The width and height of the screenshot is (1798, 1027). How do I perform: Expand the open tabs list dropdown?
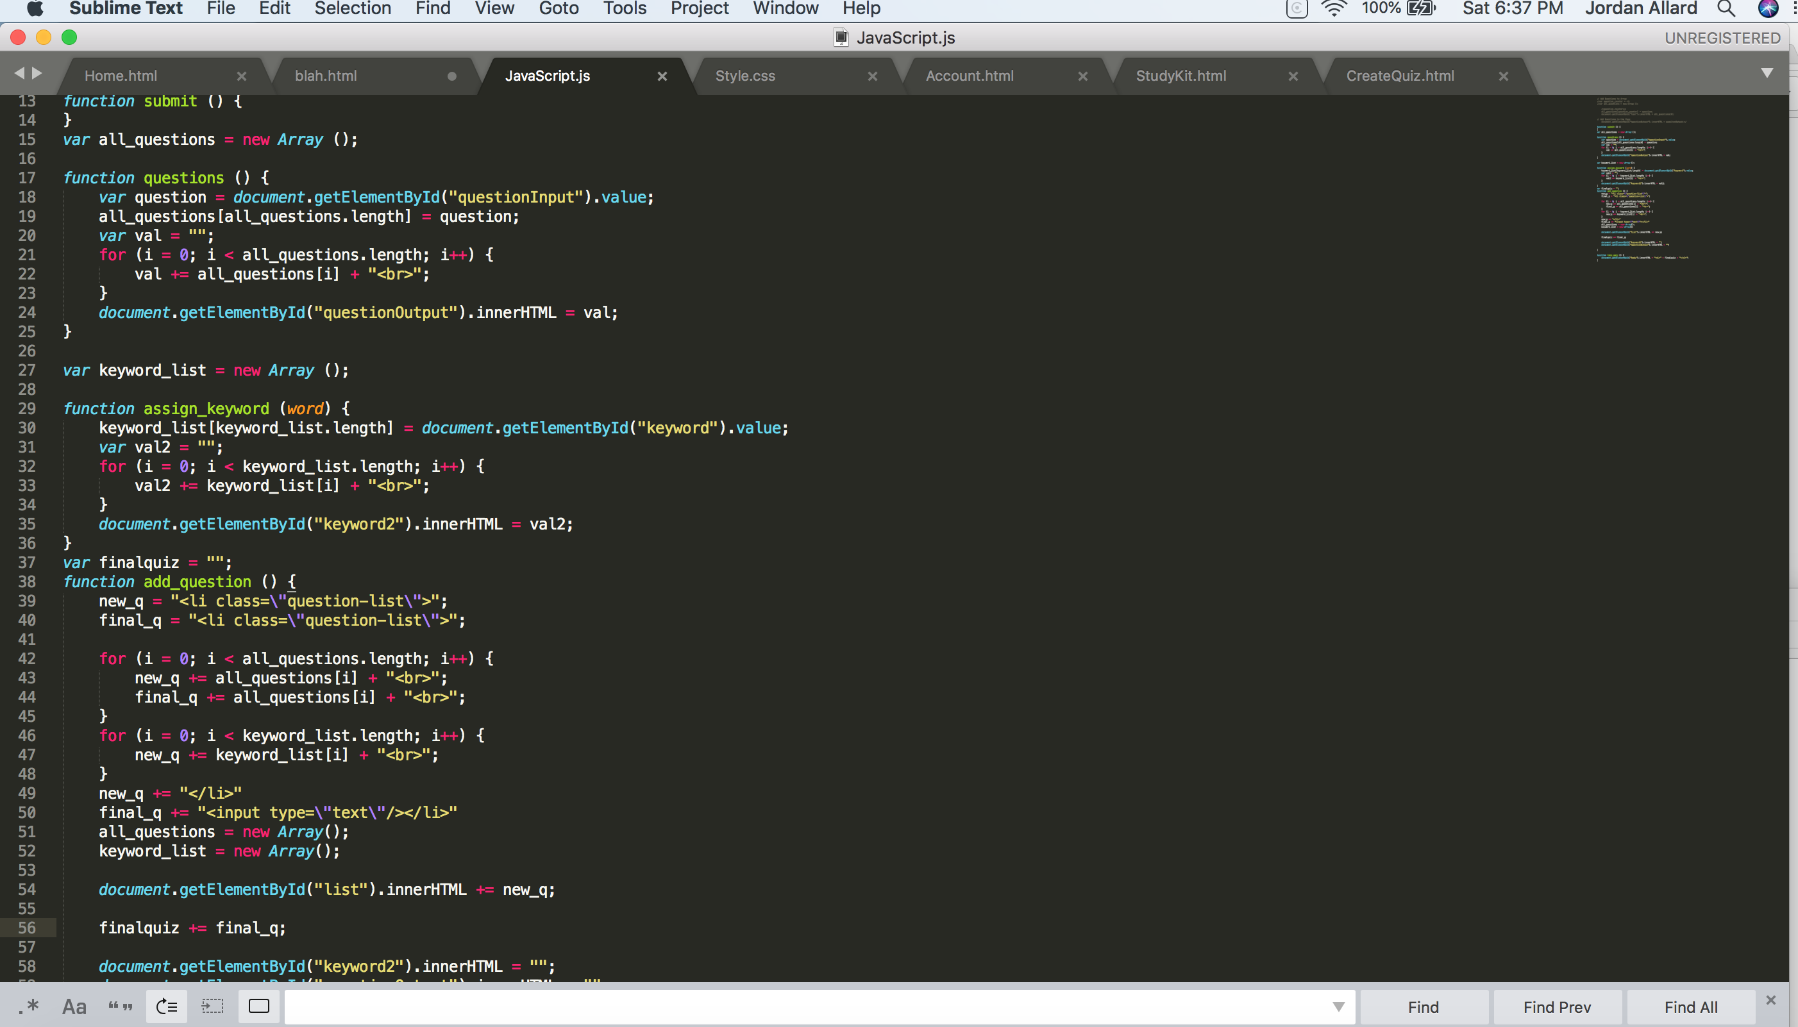(1766, 72)
